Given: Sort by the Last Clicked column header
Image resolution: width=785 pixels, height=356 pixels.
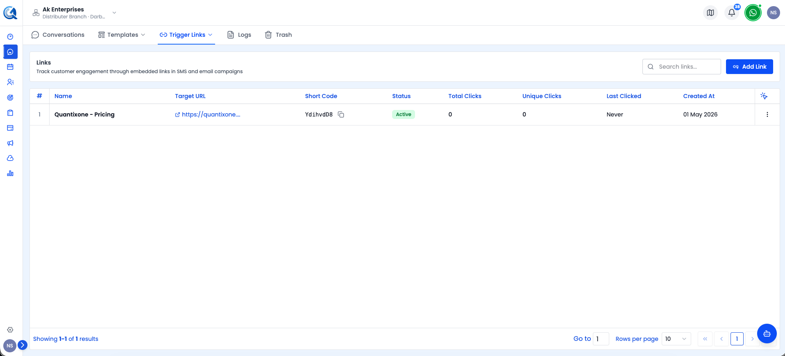Looking at the screenshot, I should point(624,96).
